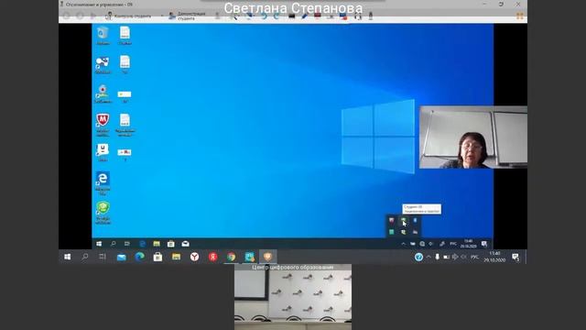
Task: Open the Microsoft Edge desktop shortcut
Action: coord(103,183)
